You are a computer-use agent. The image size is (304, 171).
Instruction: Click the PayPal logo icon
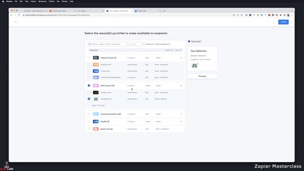96,122
